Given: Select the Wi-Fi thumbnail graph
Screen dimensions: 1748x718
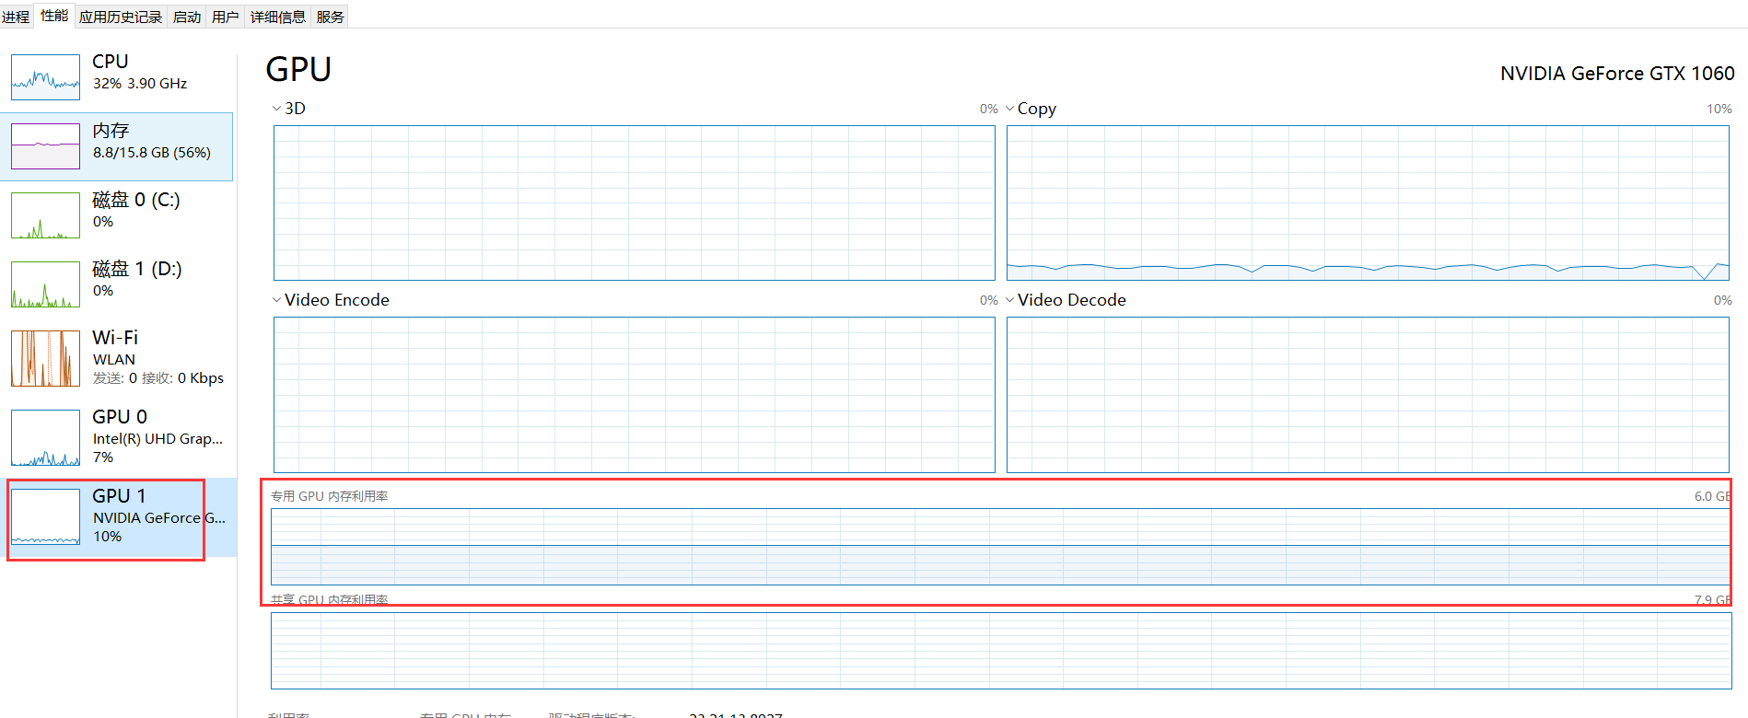Looking at the screenshot, I should click(46, 358).
